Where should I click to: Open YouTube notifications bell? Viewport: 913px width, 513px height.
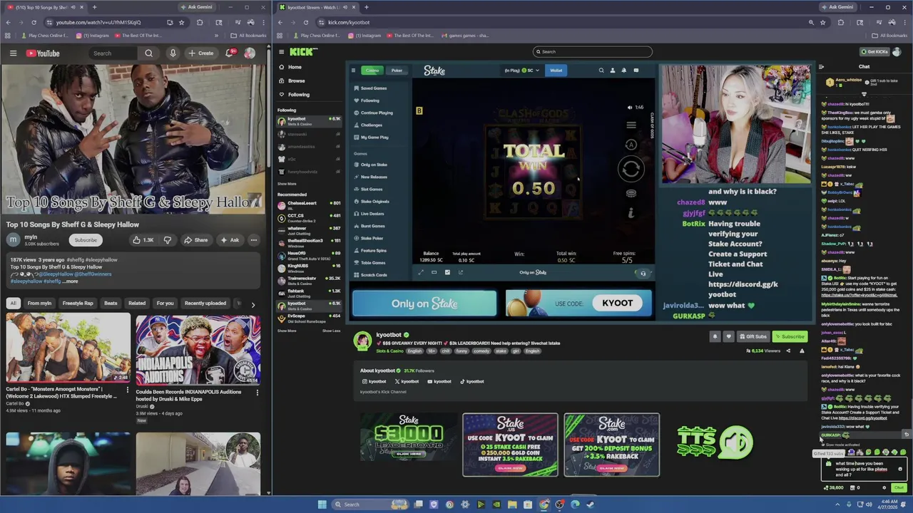[x=230, y=53]
